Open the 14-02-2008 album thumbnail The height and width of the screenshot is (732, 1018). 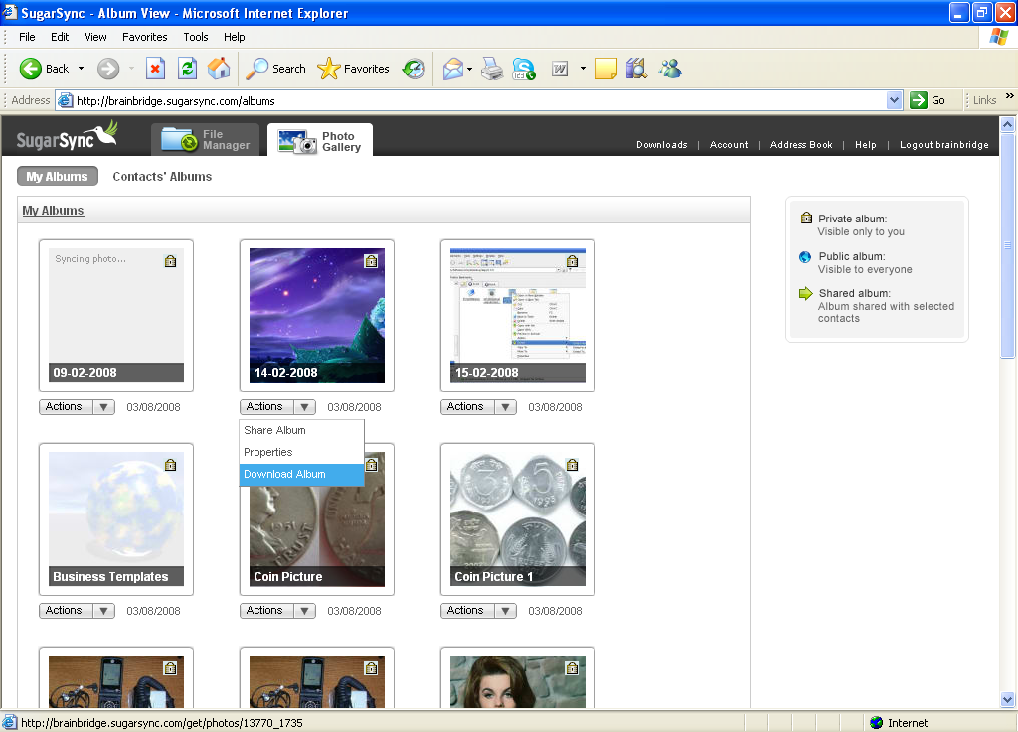(x=317, y=315)
